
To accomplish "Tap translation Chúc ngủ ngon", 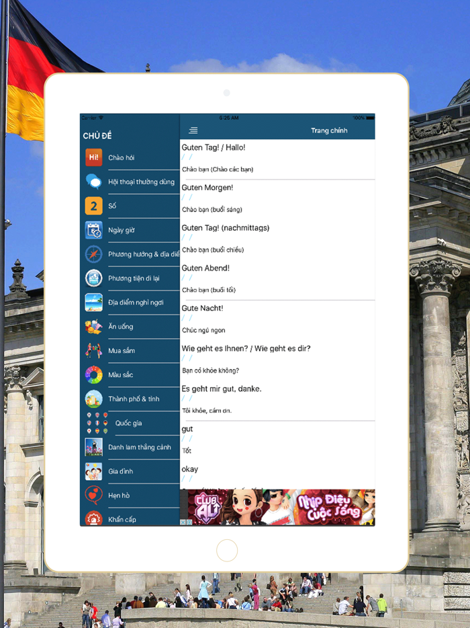I will click(203, 330).
